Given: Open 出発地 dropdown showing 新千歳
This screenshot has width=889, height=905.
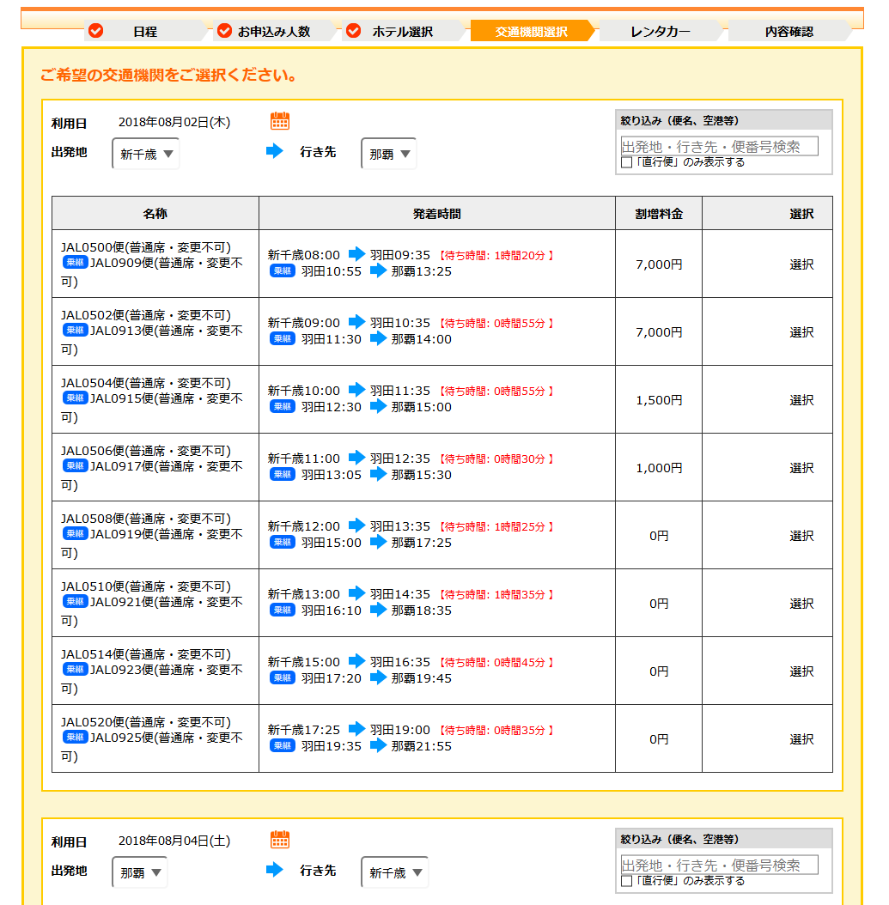Looking at the screenshot, I should pyautogui.click(x=145, y=154).
